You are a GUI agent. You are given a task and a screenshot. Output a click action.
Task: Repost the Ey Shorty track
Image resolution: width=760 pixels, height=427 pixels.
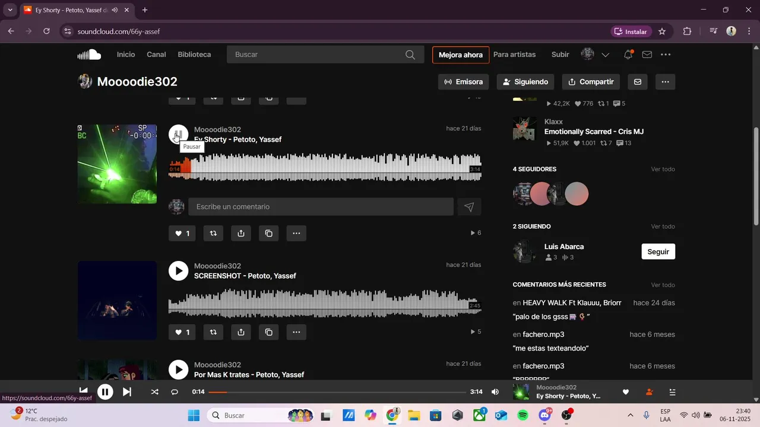pos(213,233)
